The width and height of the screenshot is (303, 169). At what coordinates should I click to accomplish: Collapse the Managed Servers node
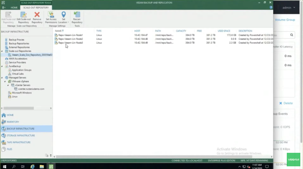tap(2, 78)
